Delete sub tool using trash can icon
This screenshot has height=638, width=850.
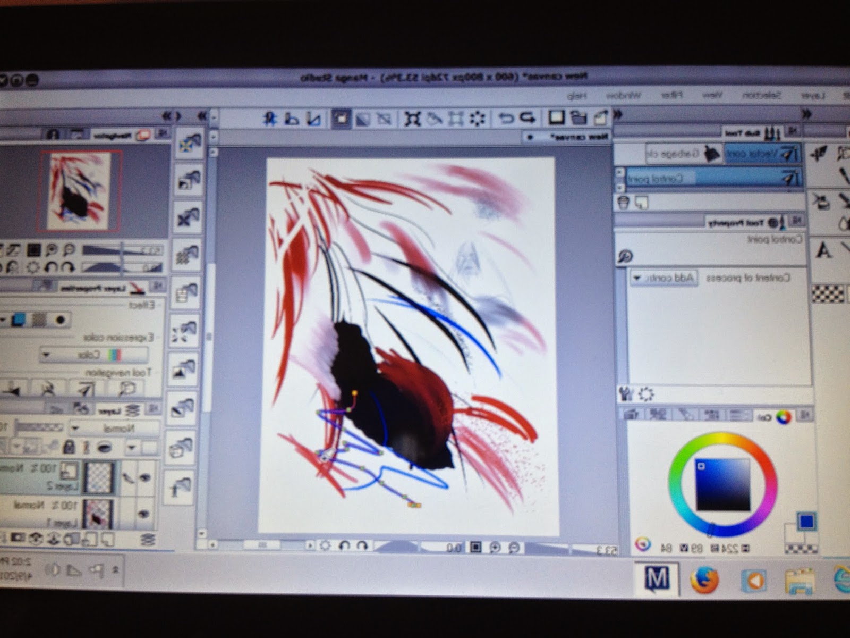[x=624, y=202]
